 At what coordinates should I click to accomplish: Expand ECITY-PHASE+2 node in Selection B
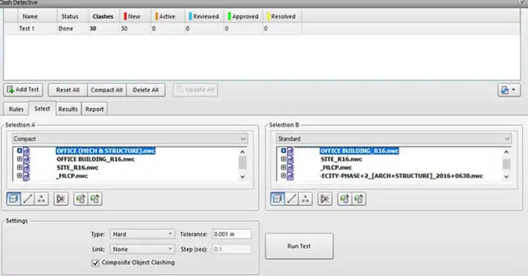(283, 176)
